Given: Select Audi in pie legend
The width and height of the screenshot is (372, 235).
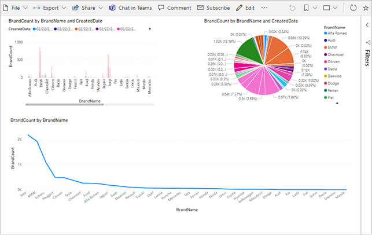Looking at the screenshot, I should pos(330,41).
